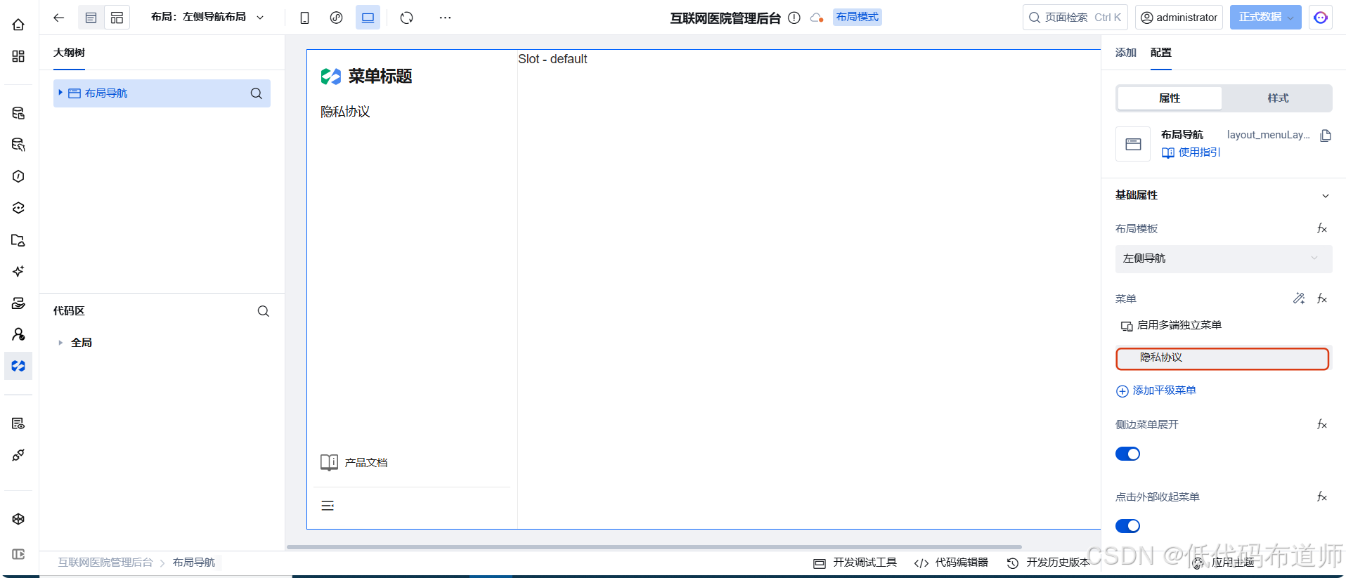Toggle the 侧边菜单展开 switch
The height and width of the screenshot is (578, 1346).
coord(1127,454)
